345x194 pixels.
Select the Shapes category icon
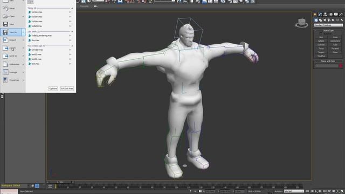click(320, 20)
